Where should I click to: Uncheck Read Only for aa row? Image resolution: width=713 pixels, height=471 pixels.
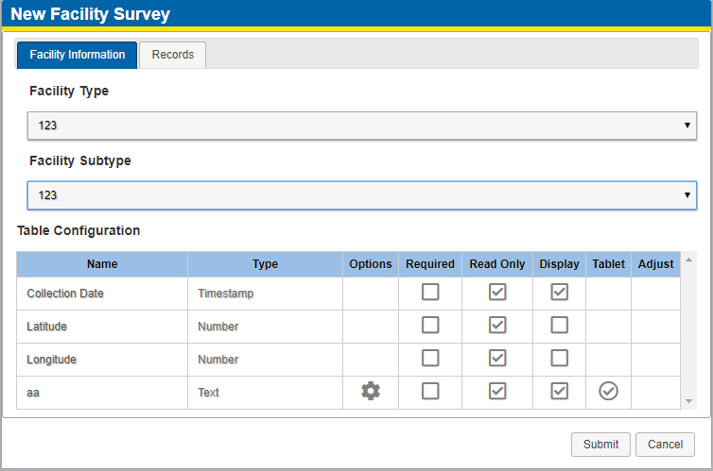(x=497, y=391)
